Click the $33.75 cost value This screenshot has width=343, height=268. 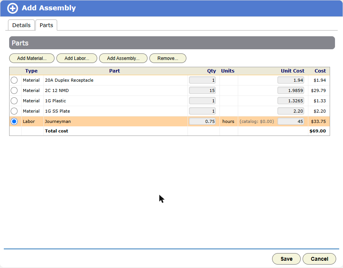coord(318,121)
